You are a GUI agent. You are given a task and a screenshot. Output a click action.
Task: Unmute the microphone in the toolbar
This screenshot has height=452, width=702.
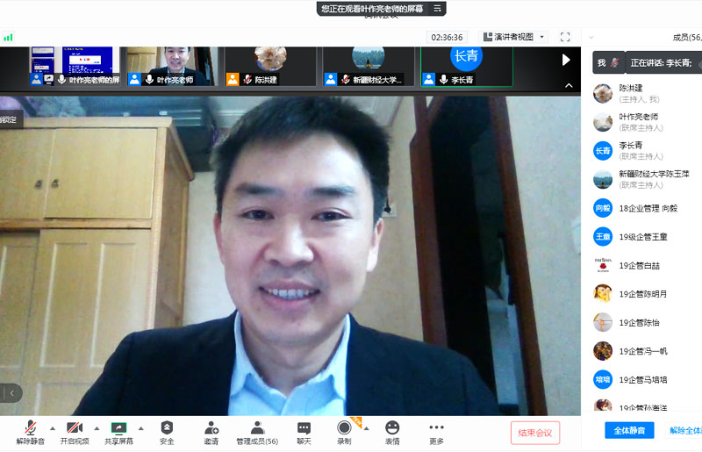28,430
